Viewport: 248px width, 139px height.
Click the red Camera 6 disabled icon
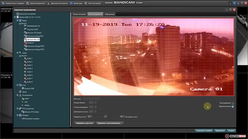pos(26,43)
